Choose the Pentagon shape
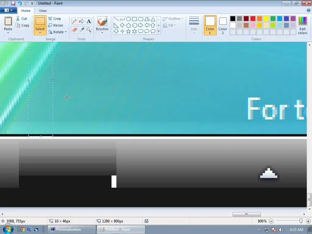Viewport: 312px width, 234px height. coord(129,25)
